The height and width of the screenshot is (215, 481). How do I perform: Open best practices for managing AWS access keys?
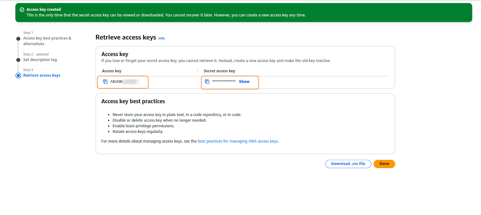click(238, 141)
